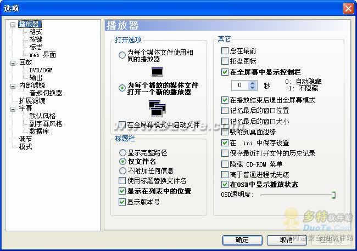The image size is (357, 251).
Task: Select 显示完整路径 title bar option
Action: pyautogui.click(x=122, y=152)
